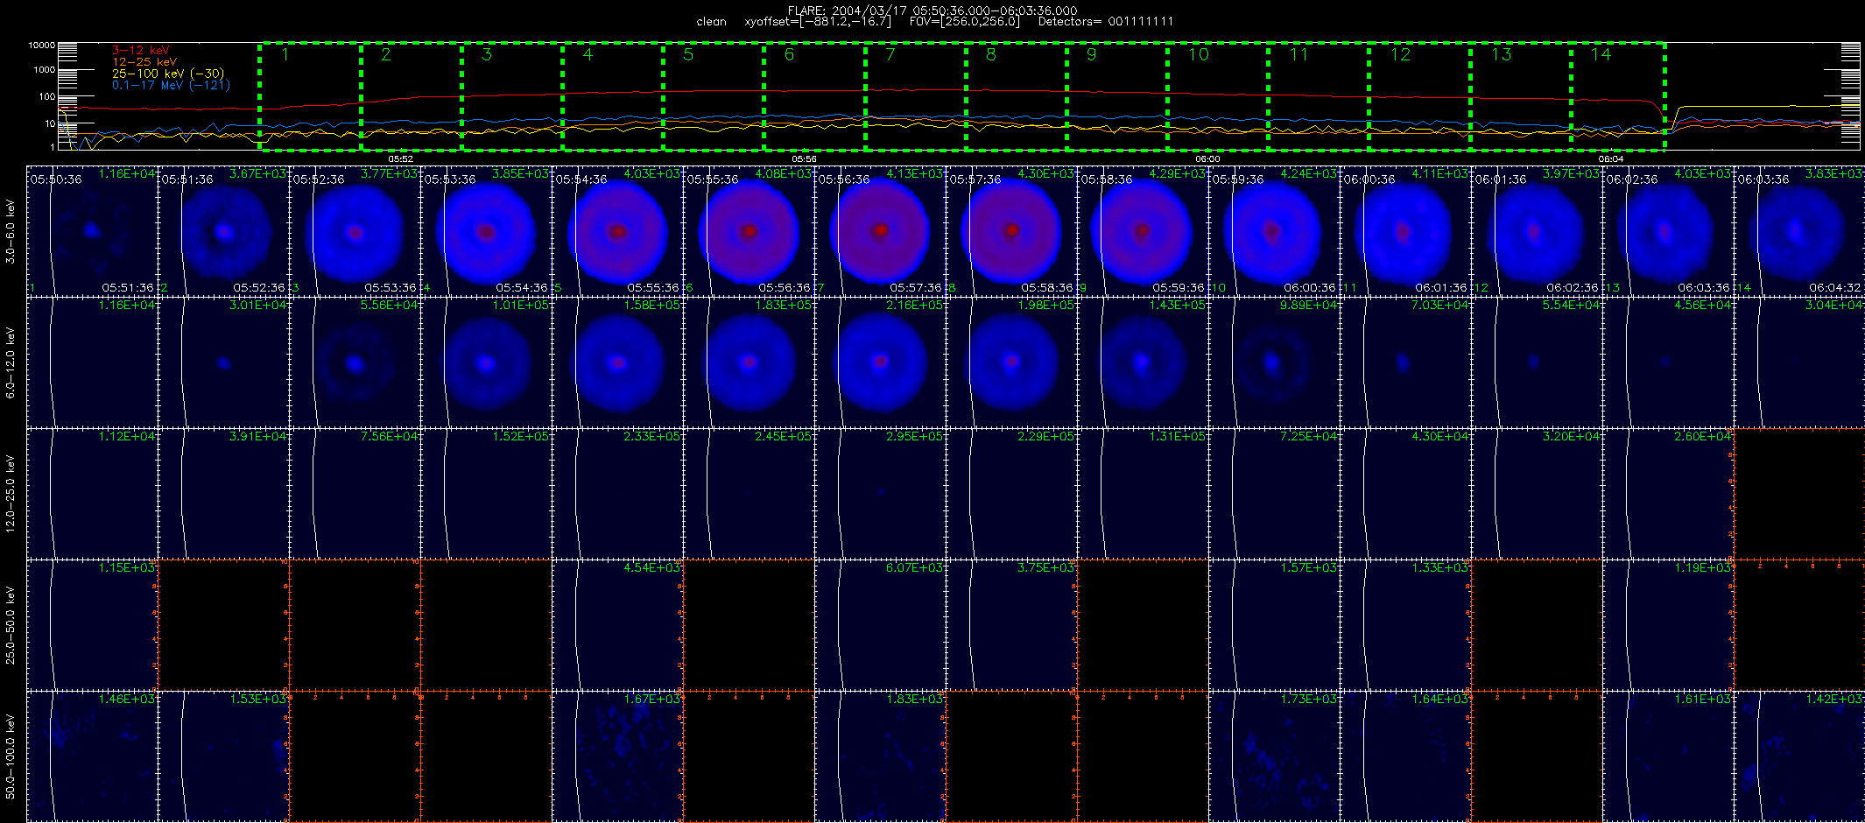Click the 1.42E+03 peak value

coord(1834,699)
